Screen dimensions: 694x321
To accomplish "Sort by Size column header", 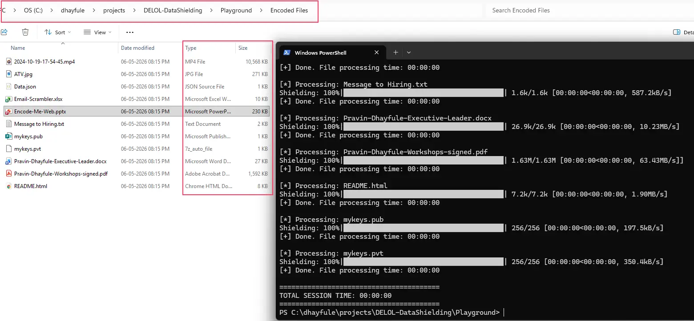I will tap(243, 48).
